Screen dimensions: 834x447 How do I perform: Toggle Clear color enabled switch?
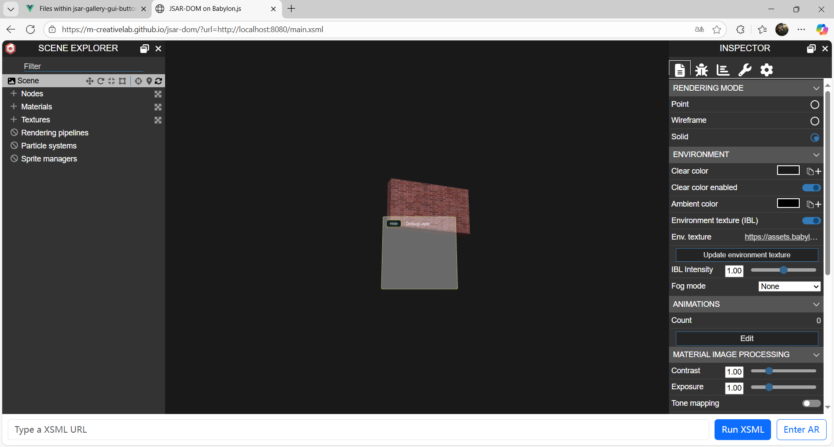(x=811, y=188)
